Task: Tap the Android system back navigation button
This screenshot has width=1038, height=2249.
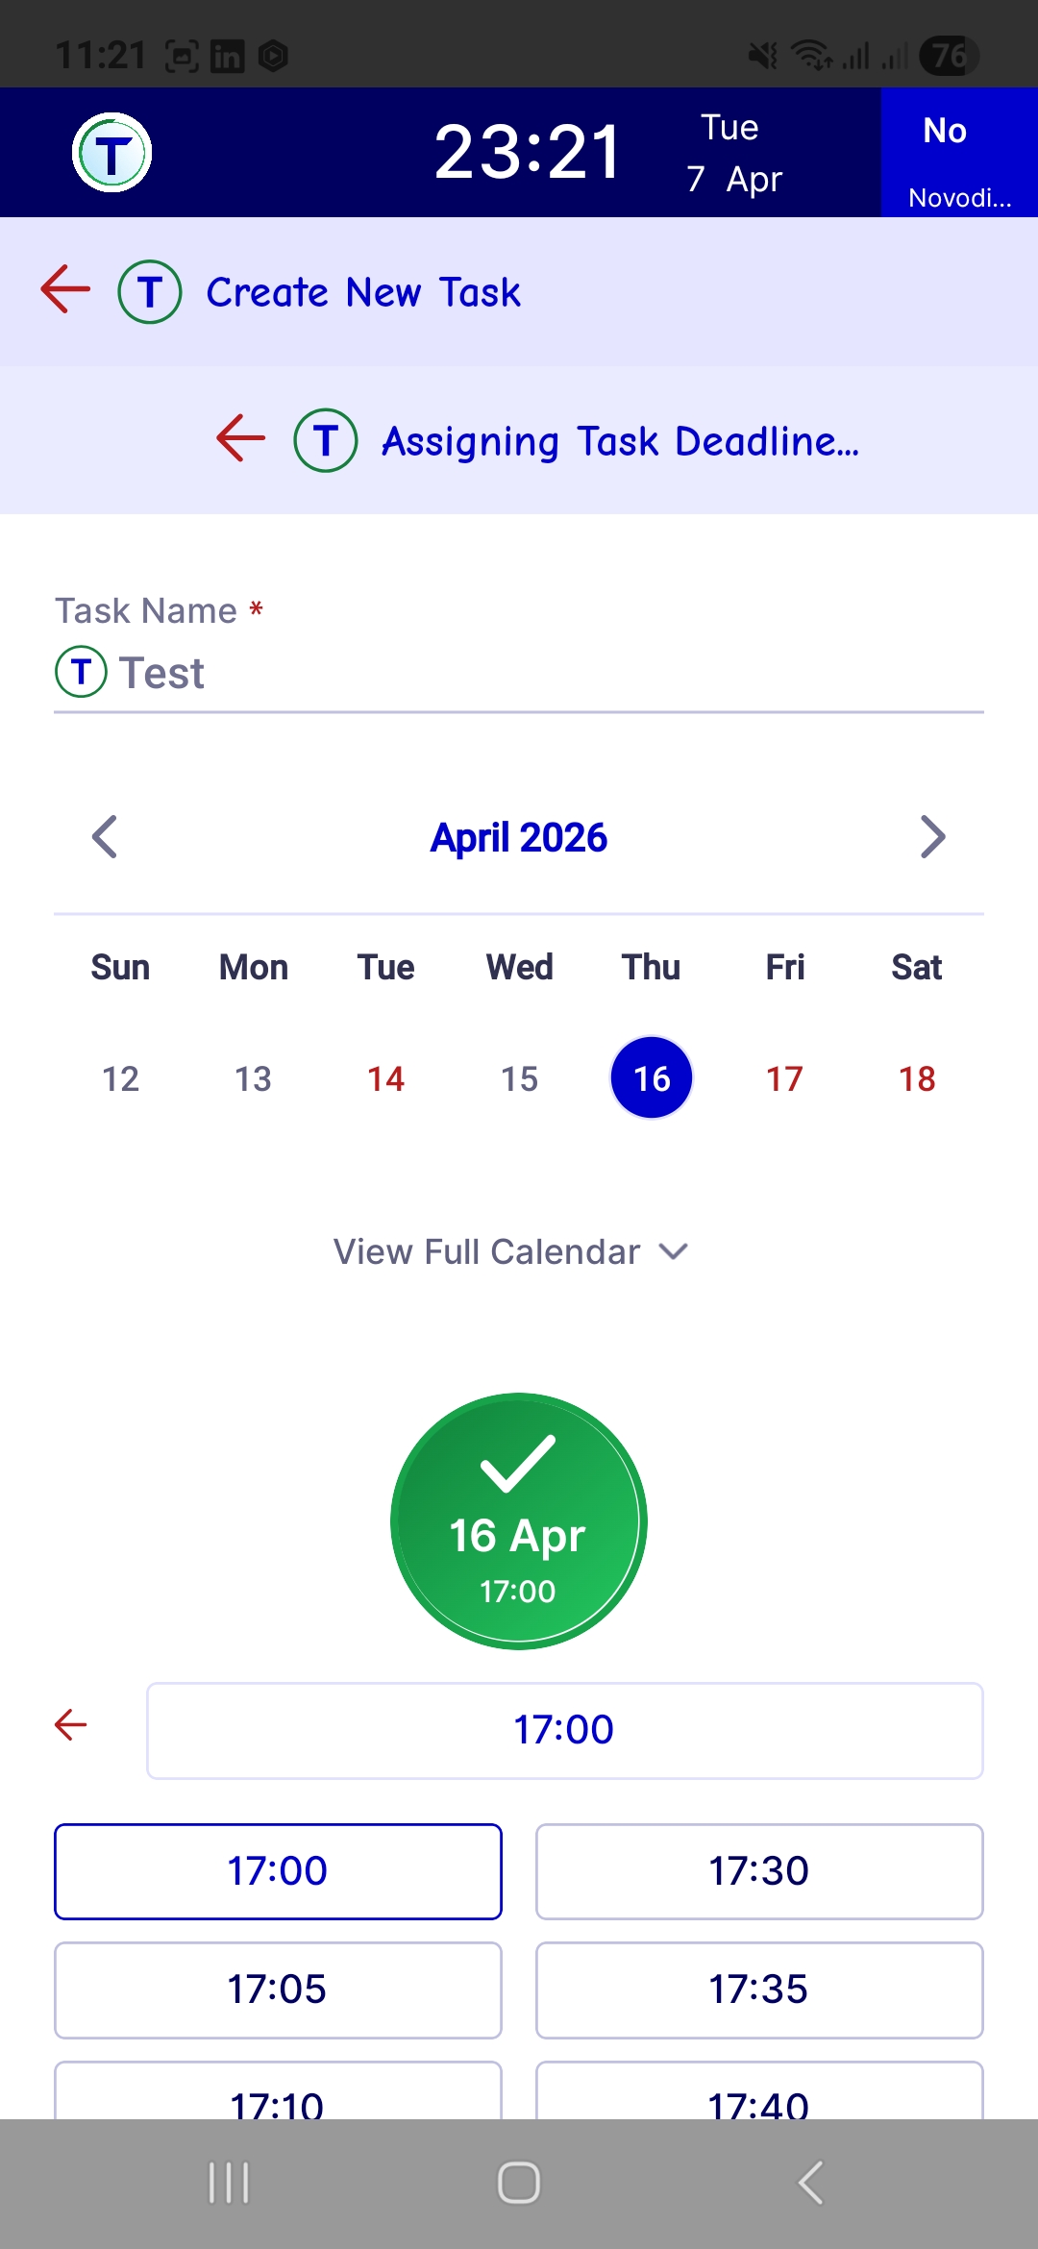Action: 810,2183
